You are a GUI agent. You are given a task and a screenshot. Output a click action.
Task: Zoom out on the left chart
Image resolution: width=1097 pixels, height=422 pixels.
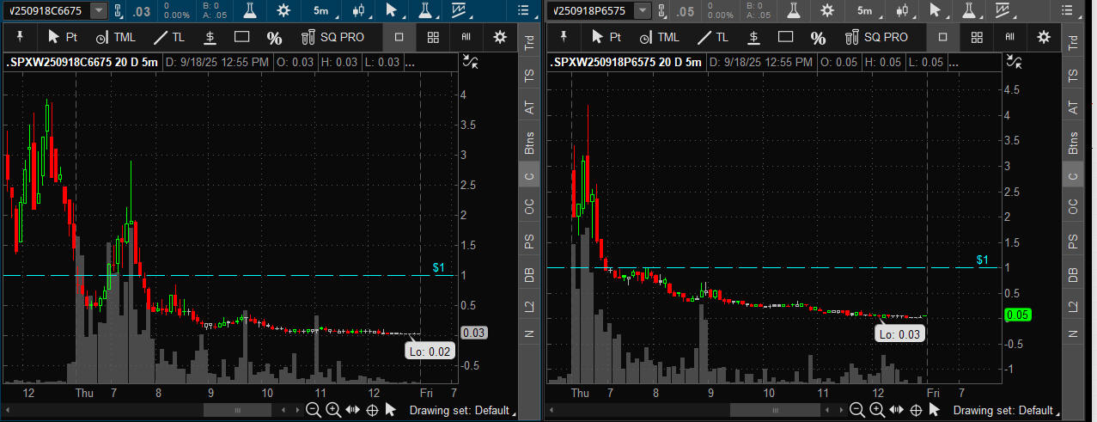pos(314,410)
